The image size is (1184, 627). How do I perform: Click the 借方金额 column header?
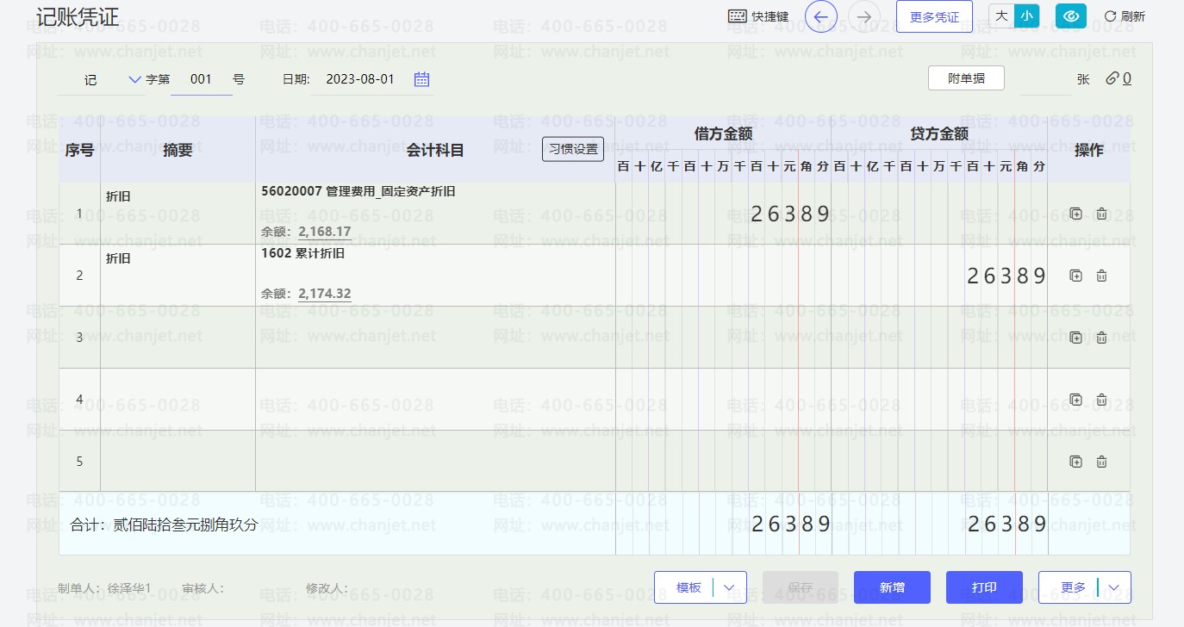point(724,133)
